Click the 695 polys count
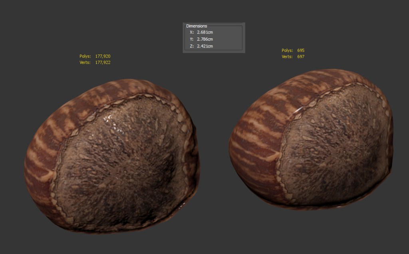Screen dimensions: 409x254 (x=301, y=50)
